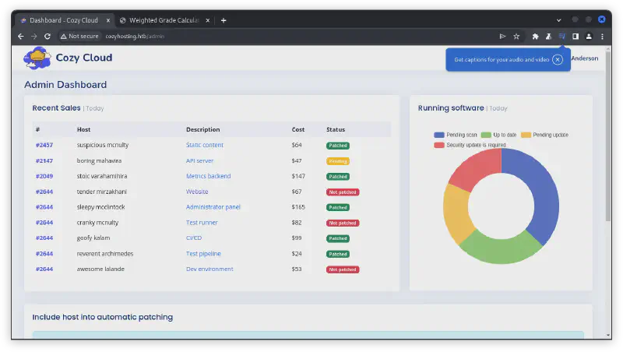Open sale #2457 link
Screen dimensions: 623x352
tap(44, 145)
